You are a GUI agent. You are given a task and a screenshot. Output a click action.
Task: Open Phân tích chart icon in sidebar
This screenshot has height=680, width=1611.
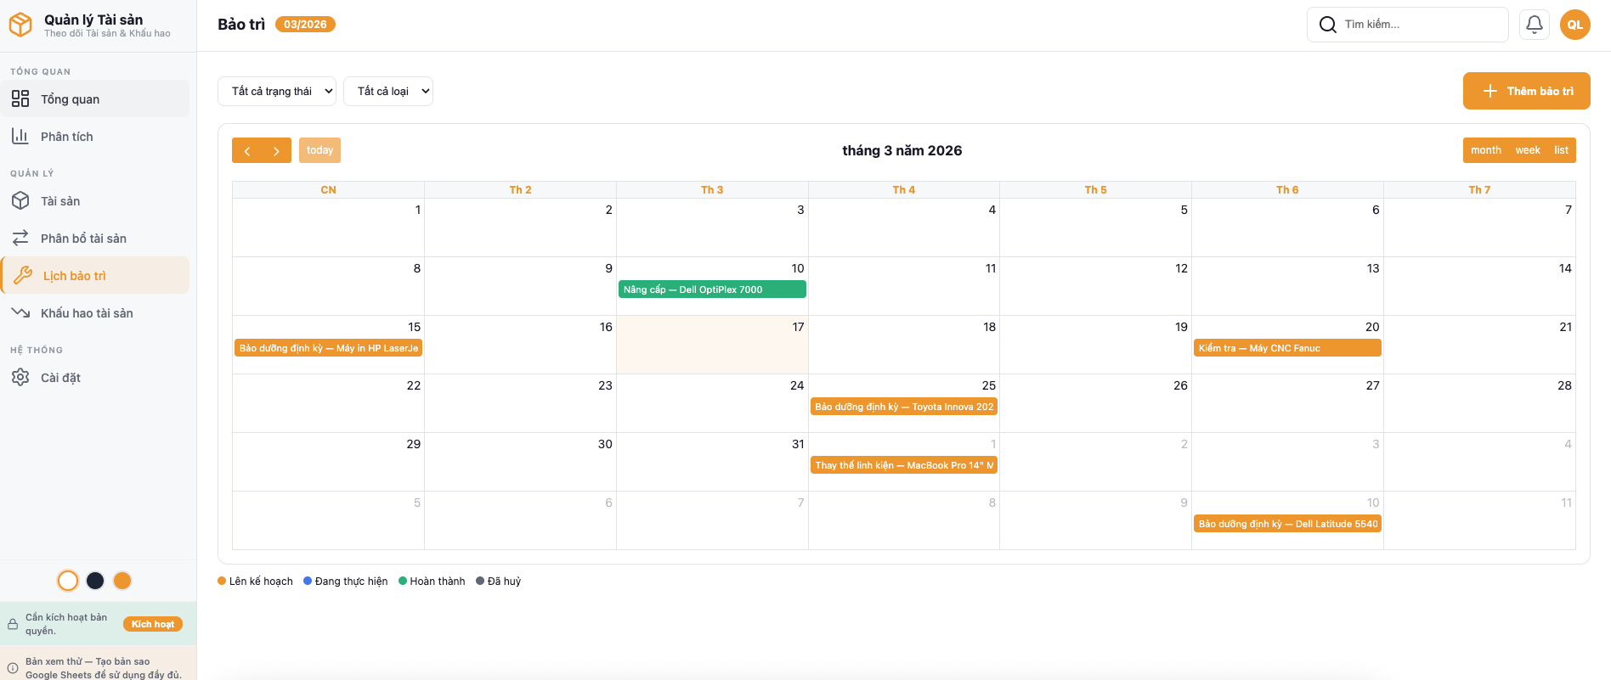click(20, 137)
